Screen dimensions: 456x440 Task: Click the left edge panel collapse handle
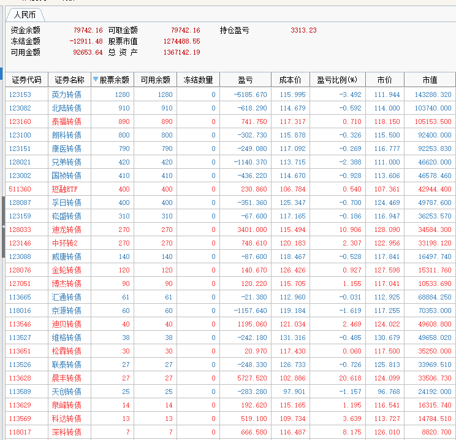(3, 227)
